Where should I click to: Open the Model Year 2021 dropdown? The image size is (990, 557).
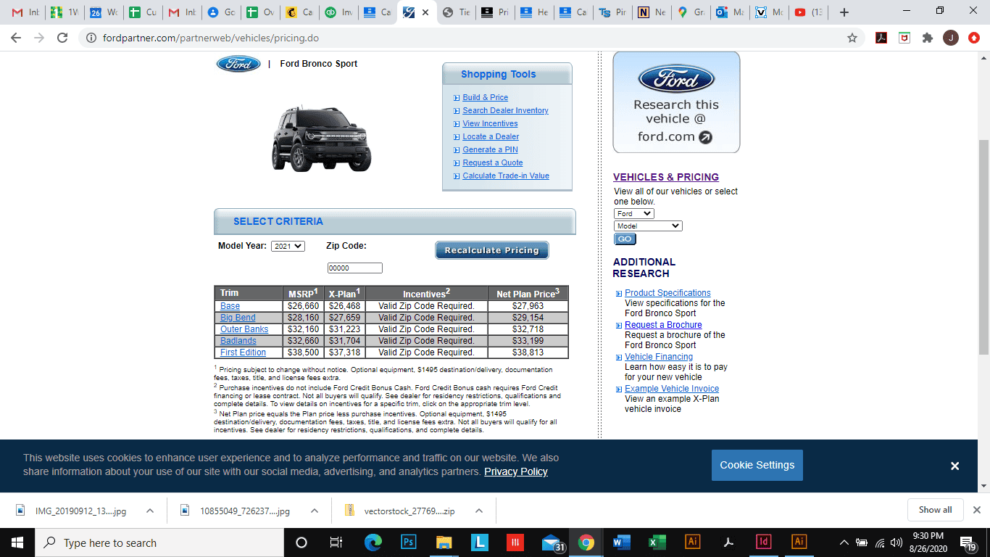pyautogui.click(x=288, y=246)
